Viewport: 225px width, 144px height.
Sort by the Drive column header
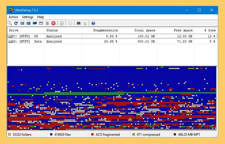(26, 30)
